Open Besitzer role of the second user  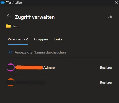click(x=106, y=82)
